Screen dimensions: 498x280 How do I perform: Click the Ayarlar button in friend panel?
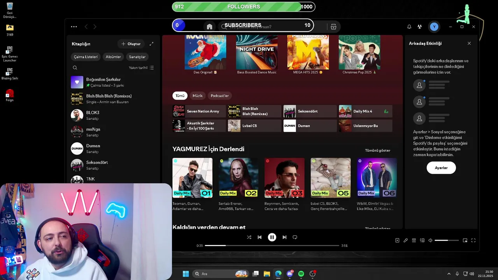point(441,168)
